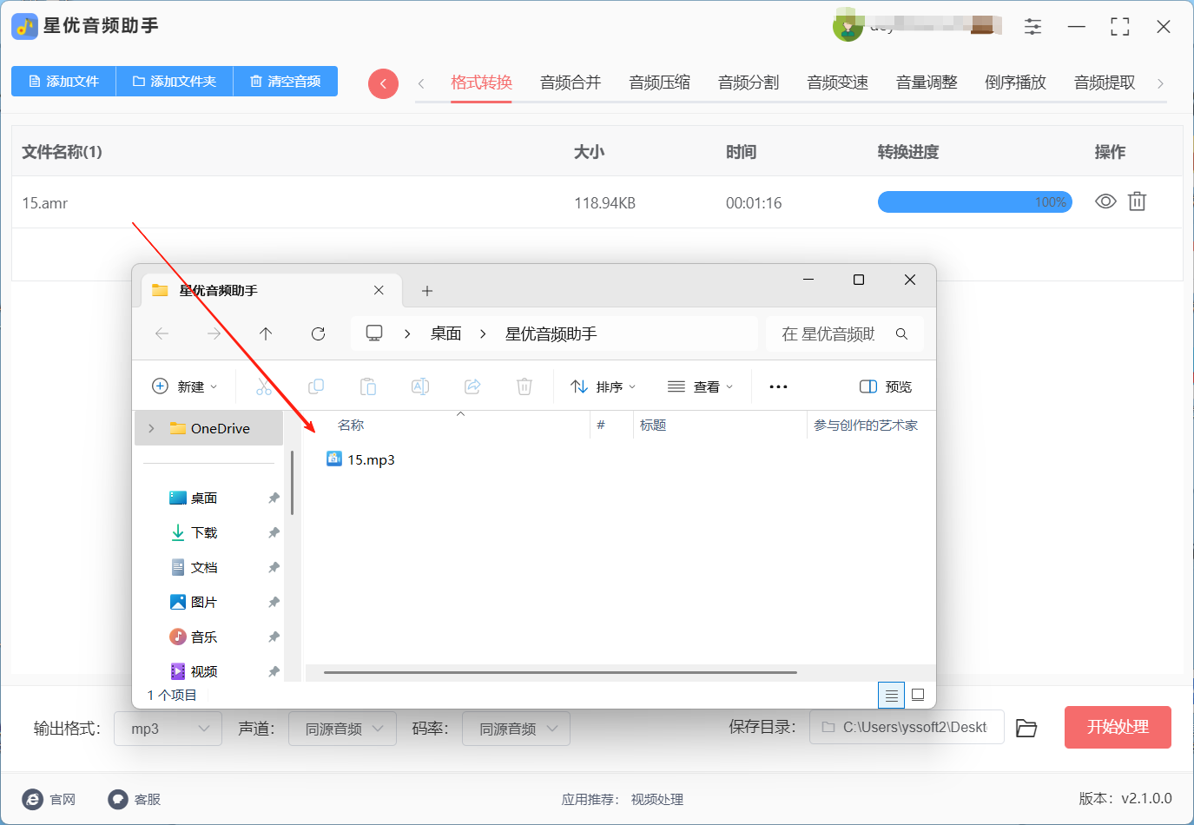Open 音乐 in Explorer sidebar

[x=204, y=637]
